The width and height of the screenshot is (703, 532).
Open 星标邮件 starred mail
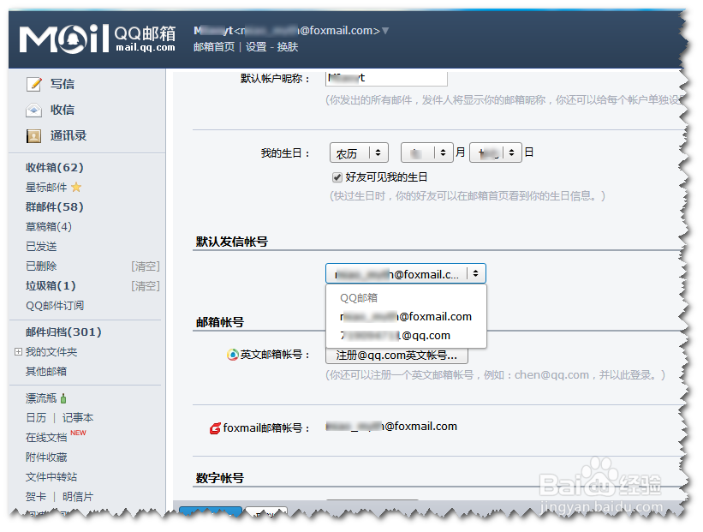tap(46, 187)
